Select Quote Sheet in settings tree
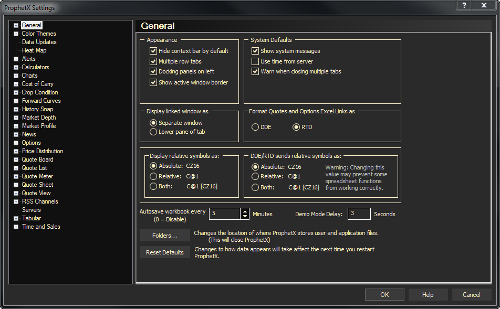 pyautogui.click(x=37, y=185)
